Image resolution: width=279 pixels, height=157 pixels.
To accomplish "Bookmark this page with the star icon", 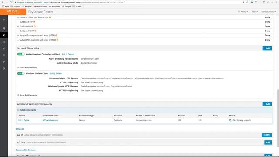I will [247, 3].
